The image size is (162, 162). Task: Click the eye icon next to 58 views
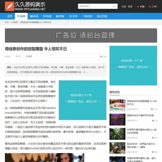pyautogui.click(x=153, y=152)
